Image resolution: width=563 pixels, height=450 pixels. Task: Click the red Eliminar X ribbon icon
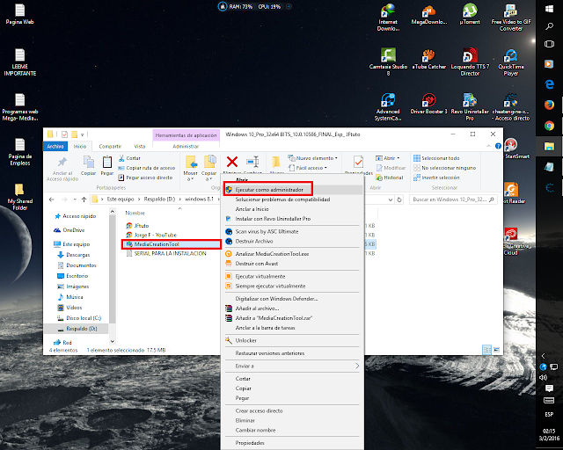[232, 162]
